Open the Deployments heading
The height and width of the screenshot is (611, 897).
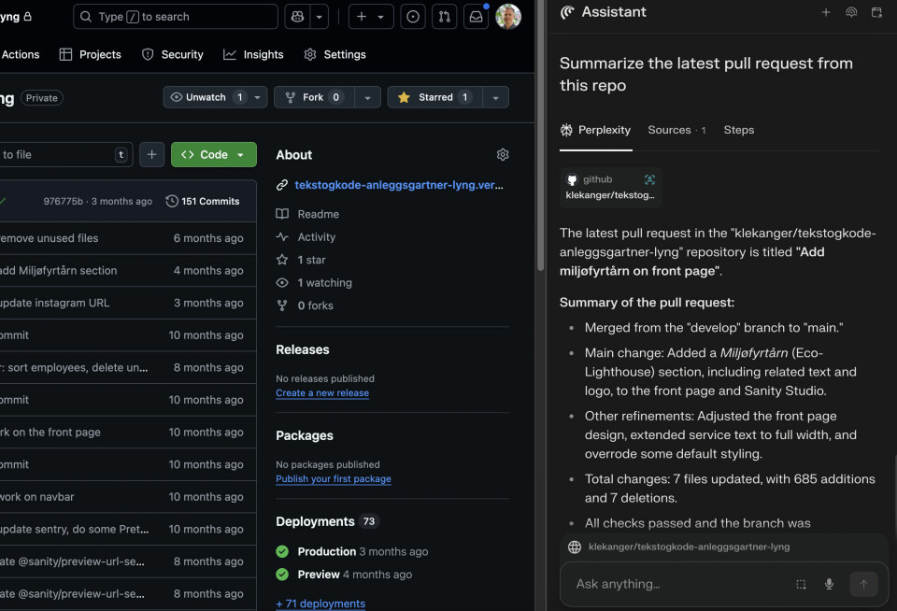(x=315, y=521)
